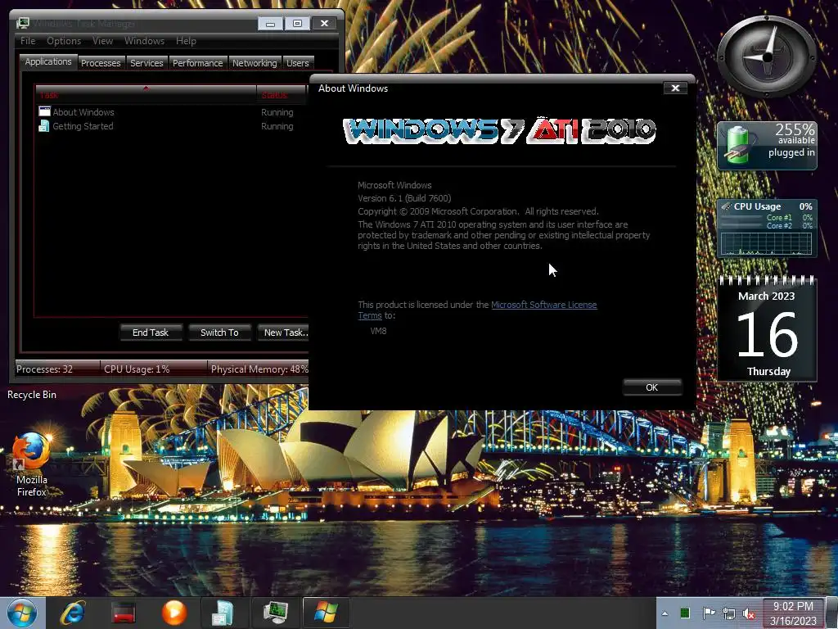
Task: Open the Windows menu in Task Manager
Action: tap(144, 41)
